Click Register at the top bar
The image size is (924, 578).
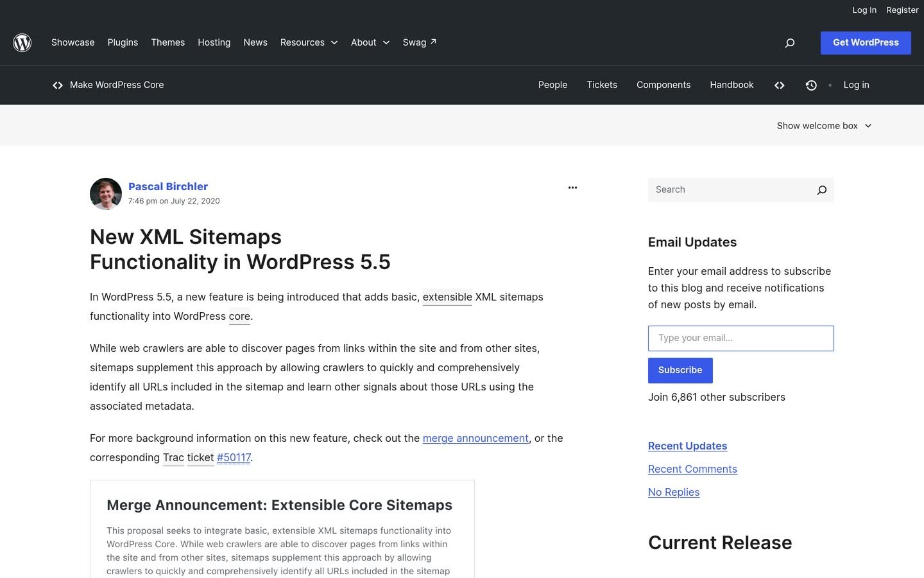(902, 10)
